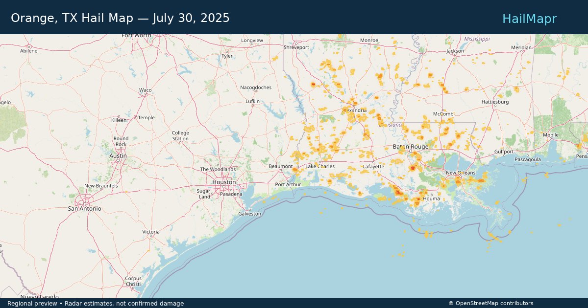
Task: Click the Lake Charles map label
Action: 320,166
